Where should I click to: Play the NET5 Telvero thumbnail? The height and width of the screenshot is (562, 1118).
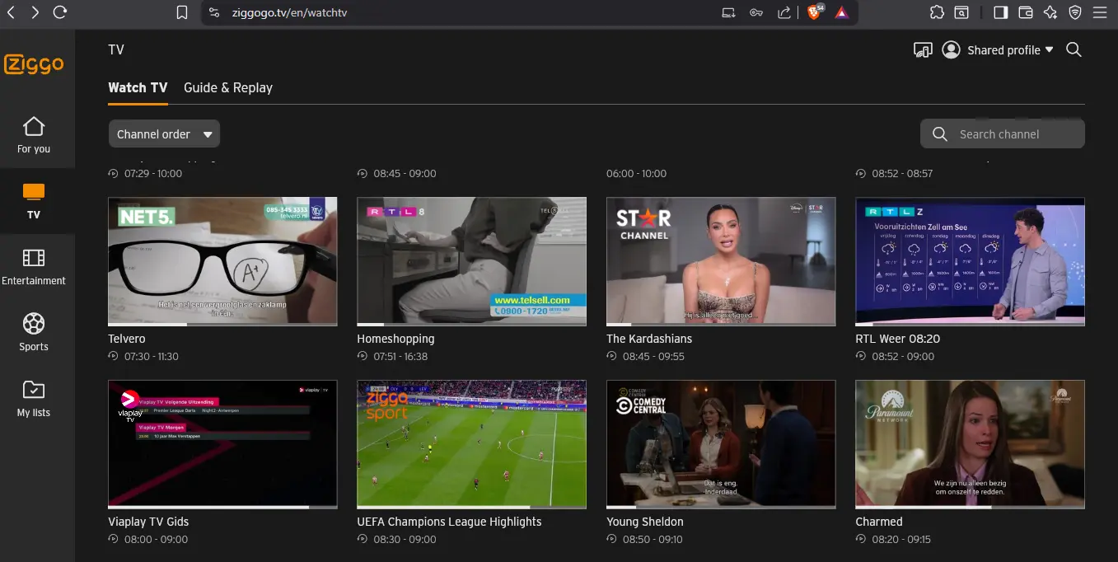[222, 261]
